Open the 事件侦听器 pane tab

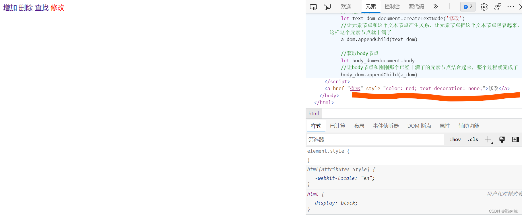[386, 126]
